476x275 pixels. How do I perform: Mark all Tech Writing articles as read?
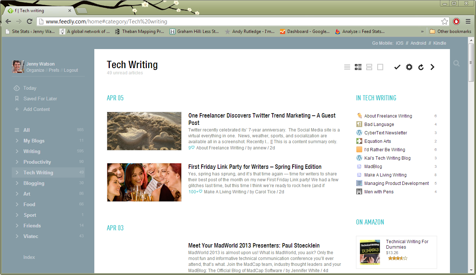coord(397,67)
